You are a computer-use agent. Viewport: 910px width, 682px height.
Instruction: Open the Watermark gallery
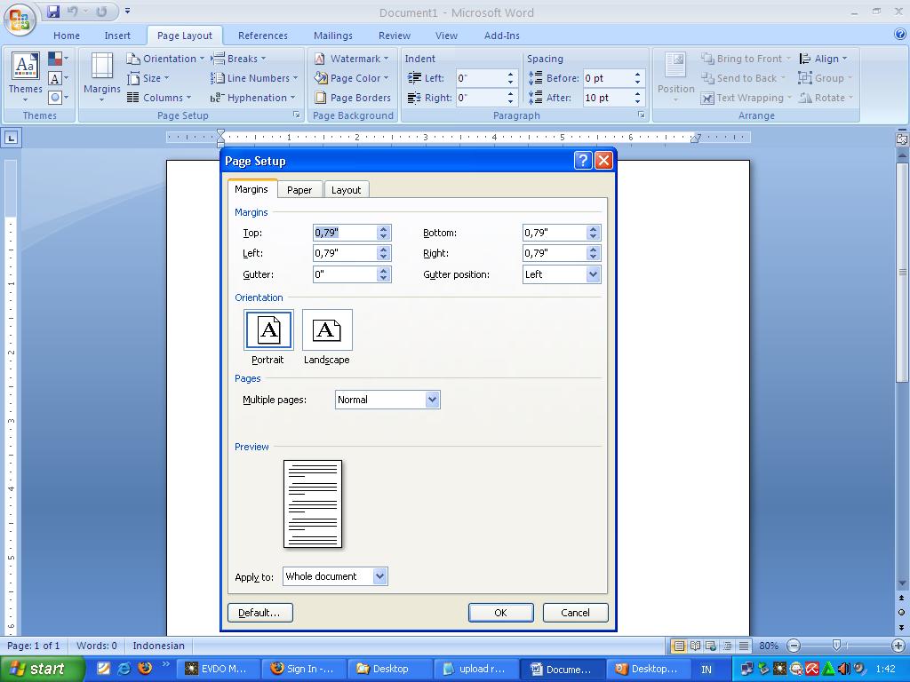pyautogui.click(x=352, y=59)
